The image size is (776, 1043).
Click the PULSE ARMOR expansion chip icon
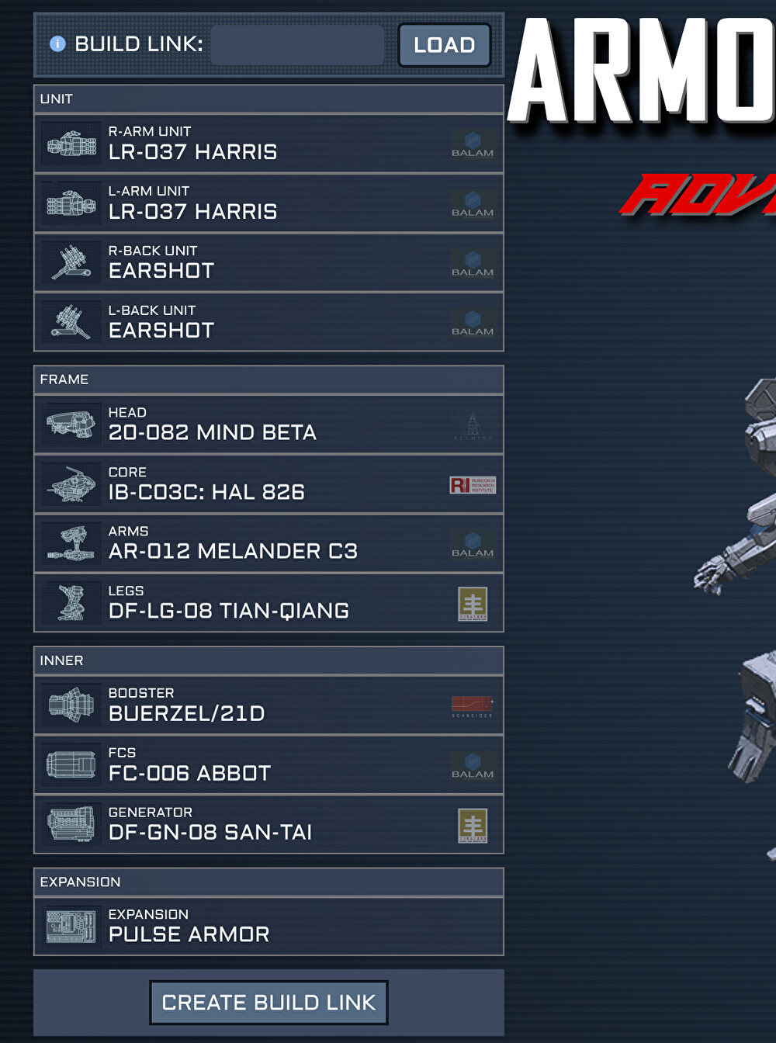click(x=71, y=927)
